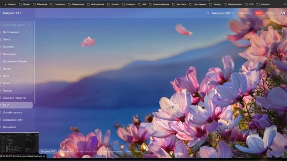The width and height of the screenshot is (287, 161).
Task: Click the dark picture-in-picture thumbnail at bottom left
Action: point(19,143)
